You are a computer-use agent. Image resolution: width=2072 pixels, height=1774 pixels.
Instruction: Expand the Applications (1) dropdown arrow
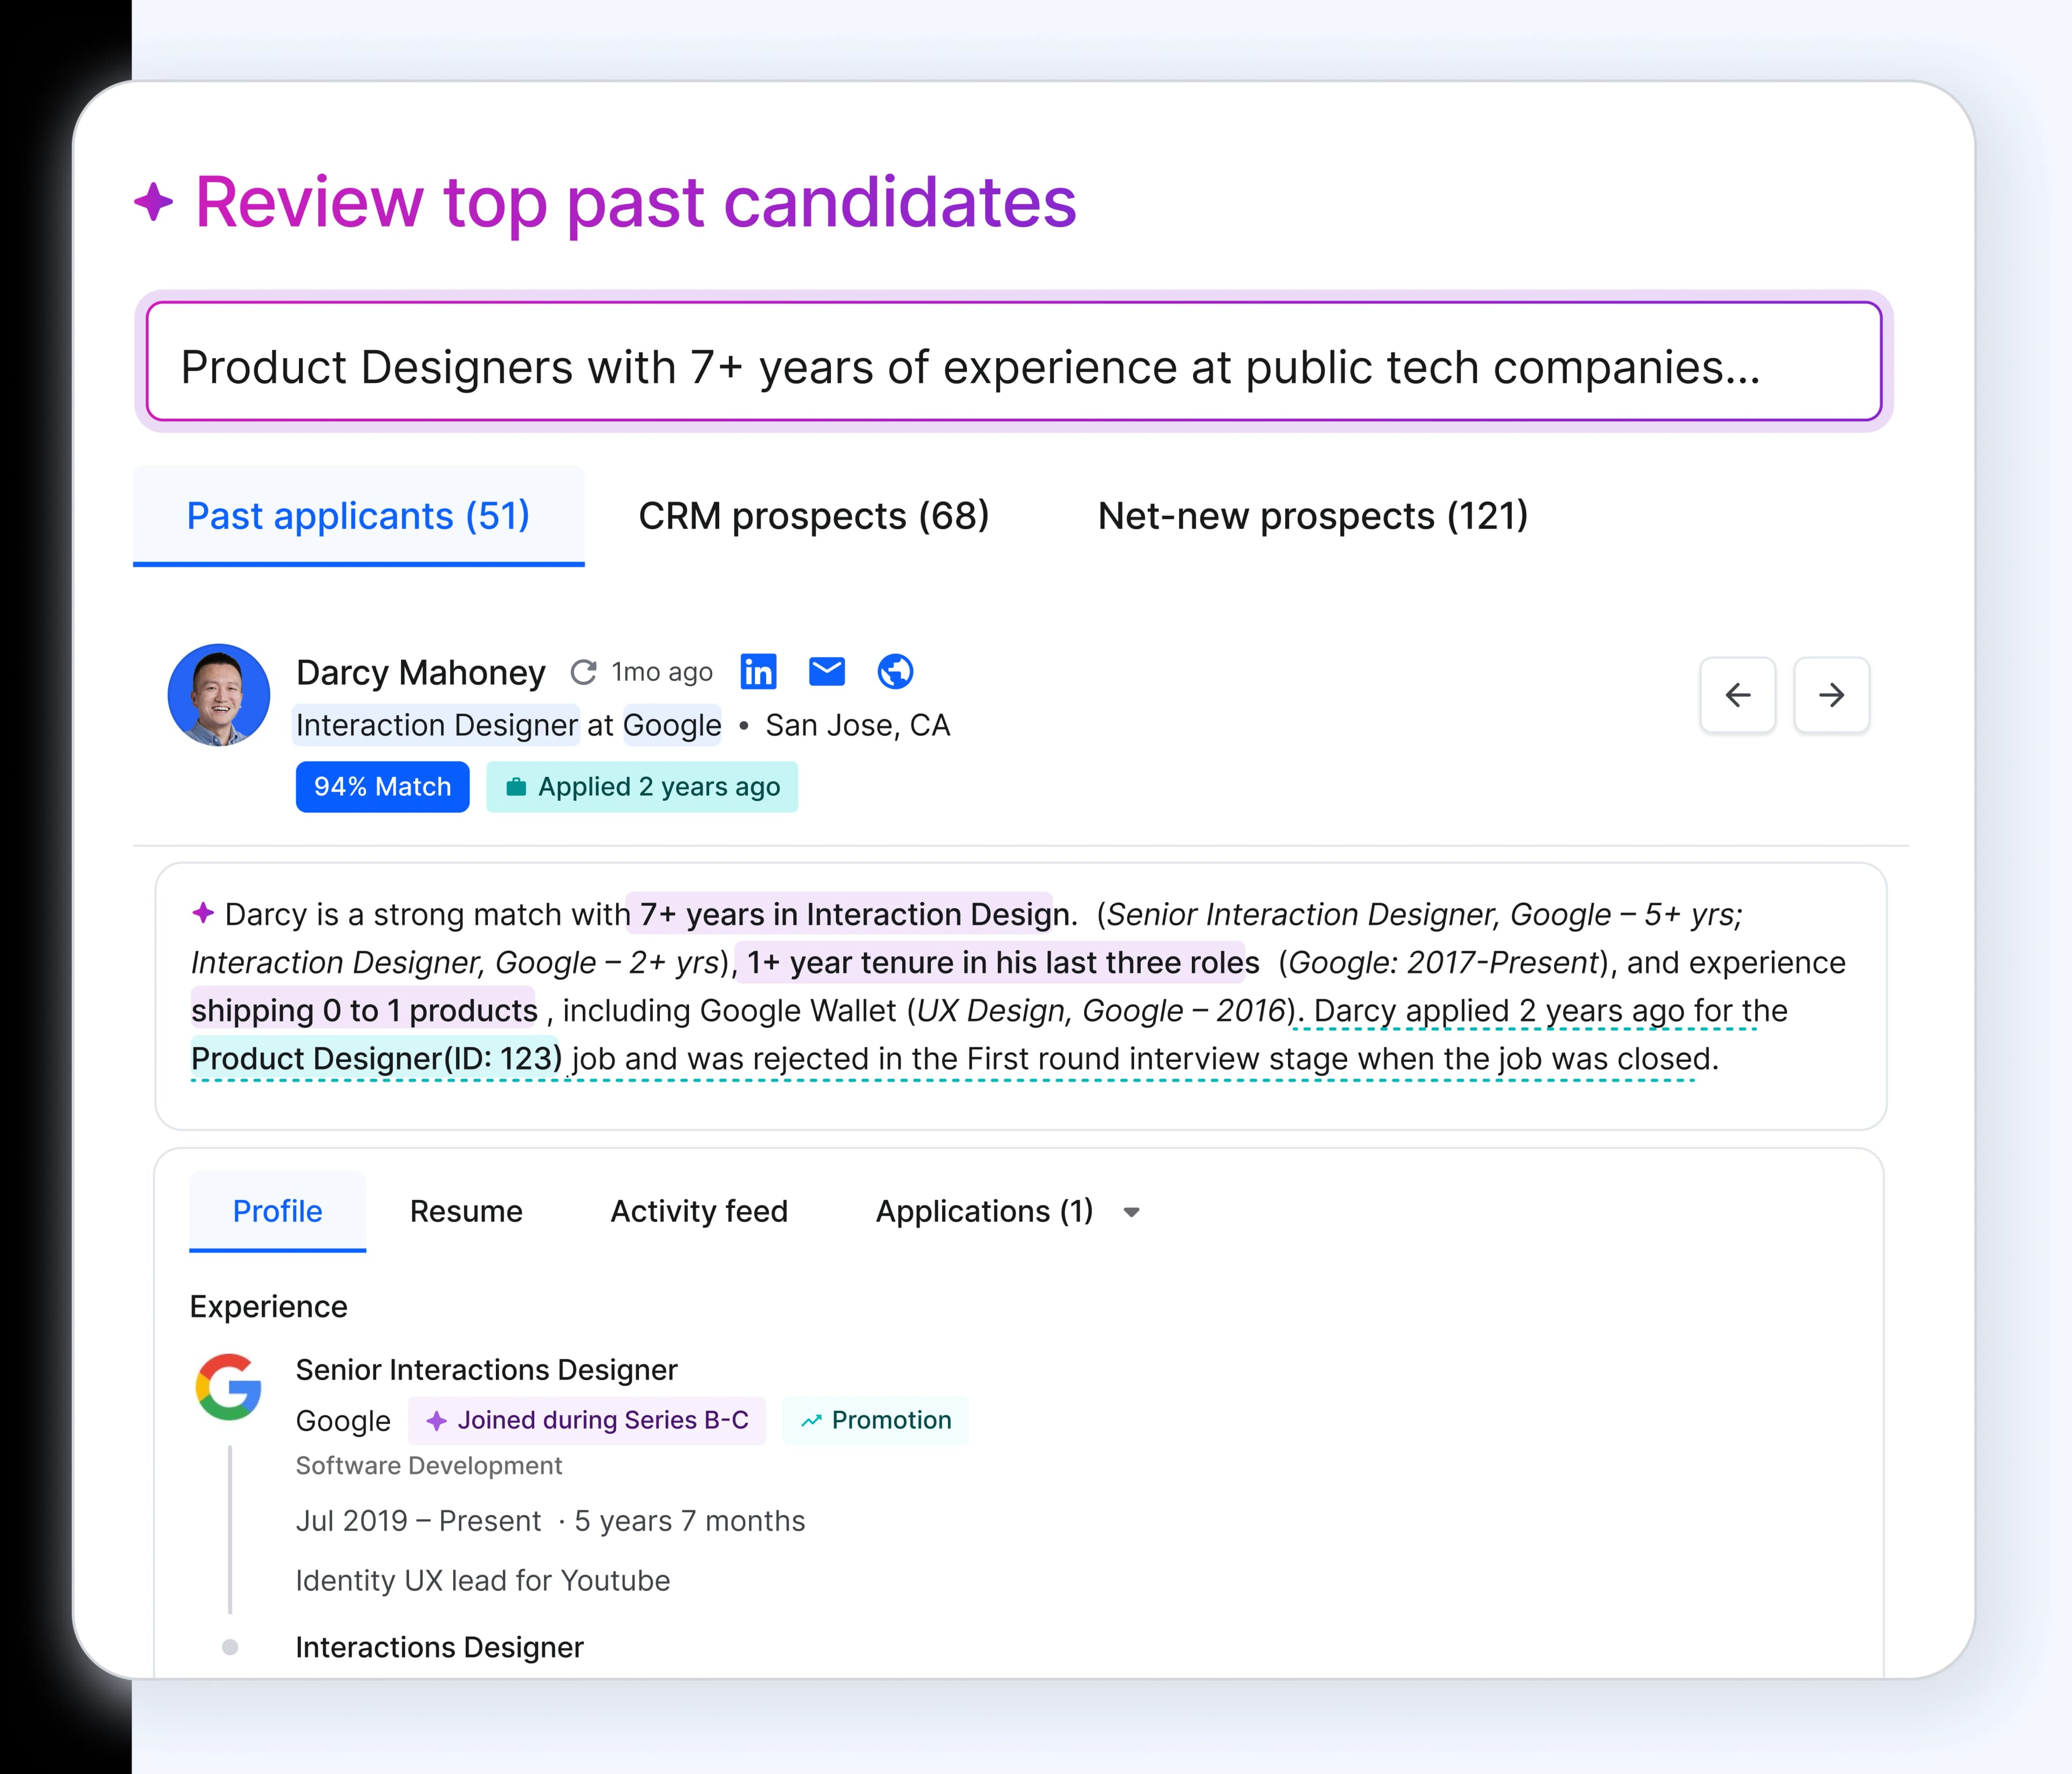point(1131,1212)
